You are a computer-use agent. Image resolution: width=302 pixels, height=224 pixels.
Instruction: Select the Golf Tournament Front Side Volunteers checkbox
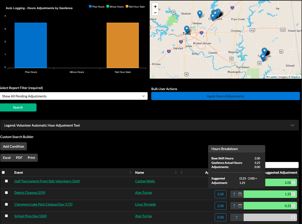[7, 181]
